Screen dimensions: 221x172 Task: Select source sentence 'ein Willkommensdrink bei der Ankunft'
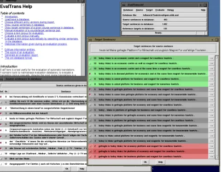click(29, 113)
